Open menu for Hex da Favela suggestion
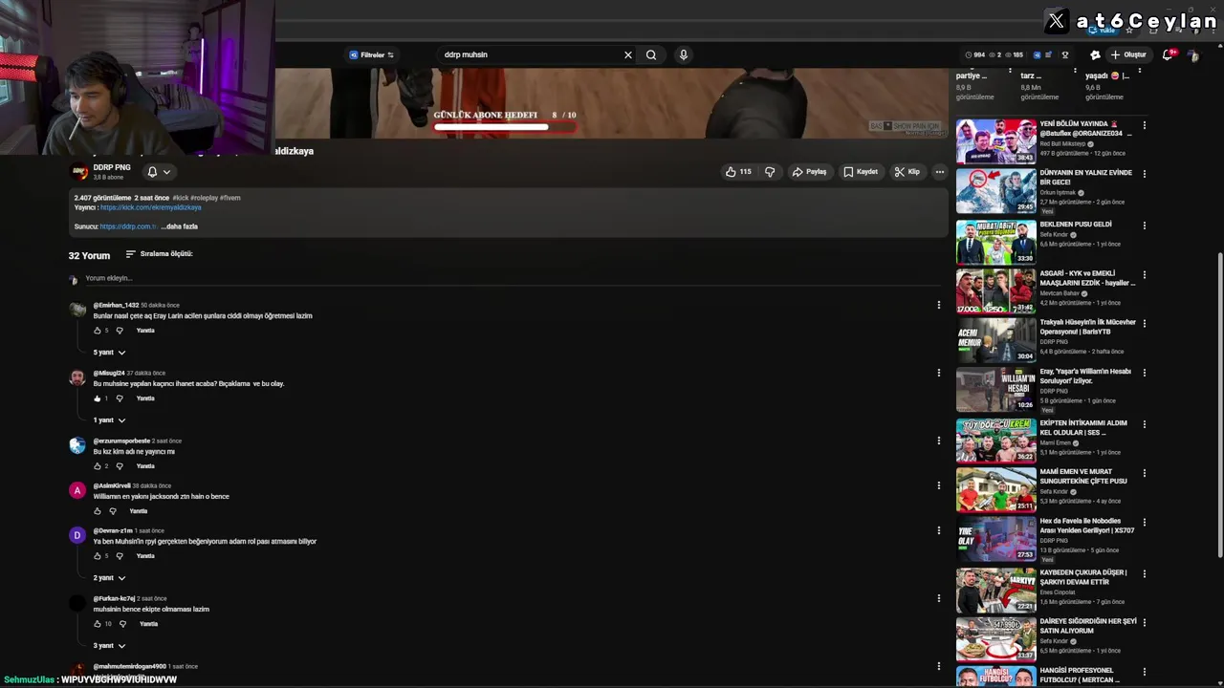This screenshot has width=1224, height=688. (1144, 522)
